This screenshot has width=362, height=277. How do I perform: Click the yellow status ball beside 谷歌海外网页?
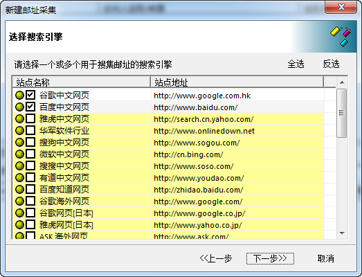click(19, 202)
